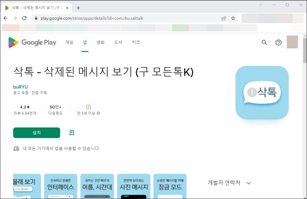Image resolution: width=307 pixels, height=199 pixels.
Task: Click the 50만+ downloads figure
Action: (x=55, y=107)
